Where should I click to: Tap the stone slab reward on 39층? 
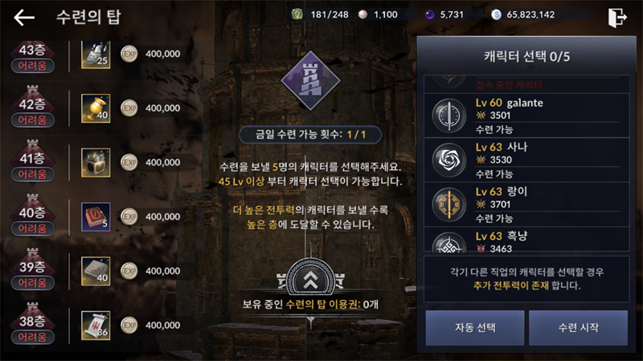click(96, 271)
